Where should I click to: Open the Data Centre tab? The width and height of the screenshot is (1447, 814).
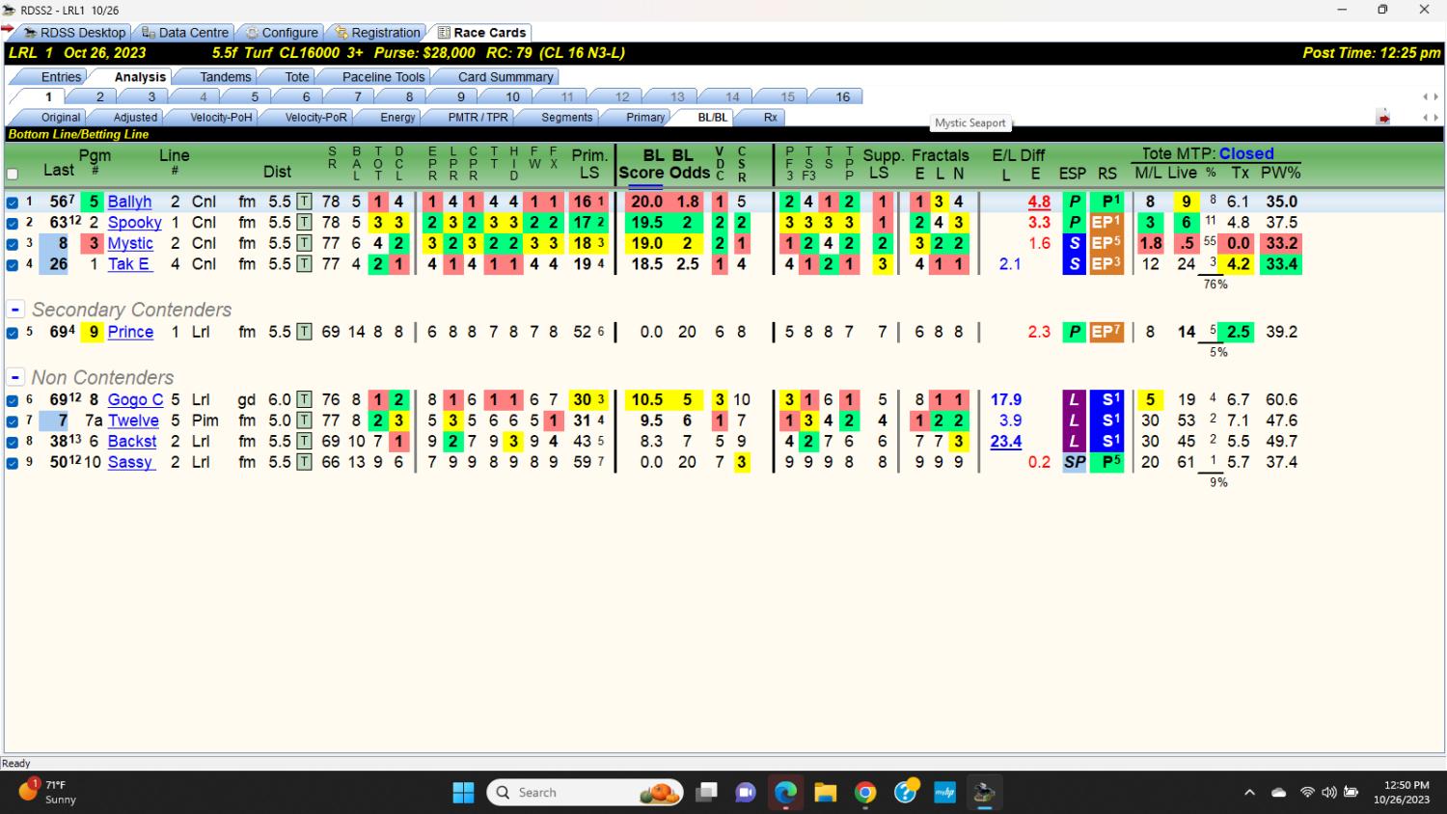[x=185, y=32]
